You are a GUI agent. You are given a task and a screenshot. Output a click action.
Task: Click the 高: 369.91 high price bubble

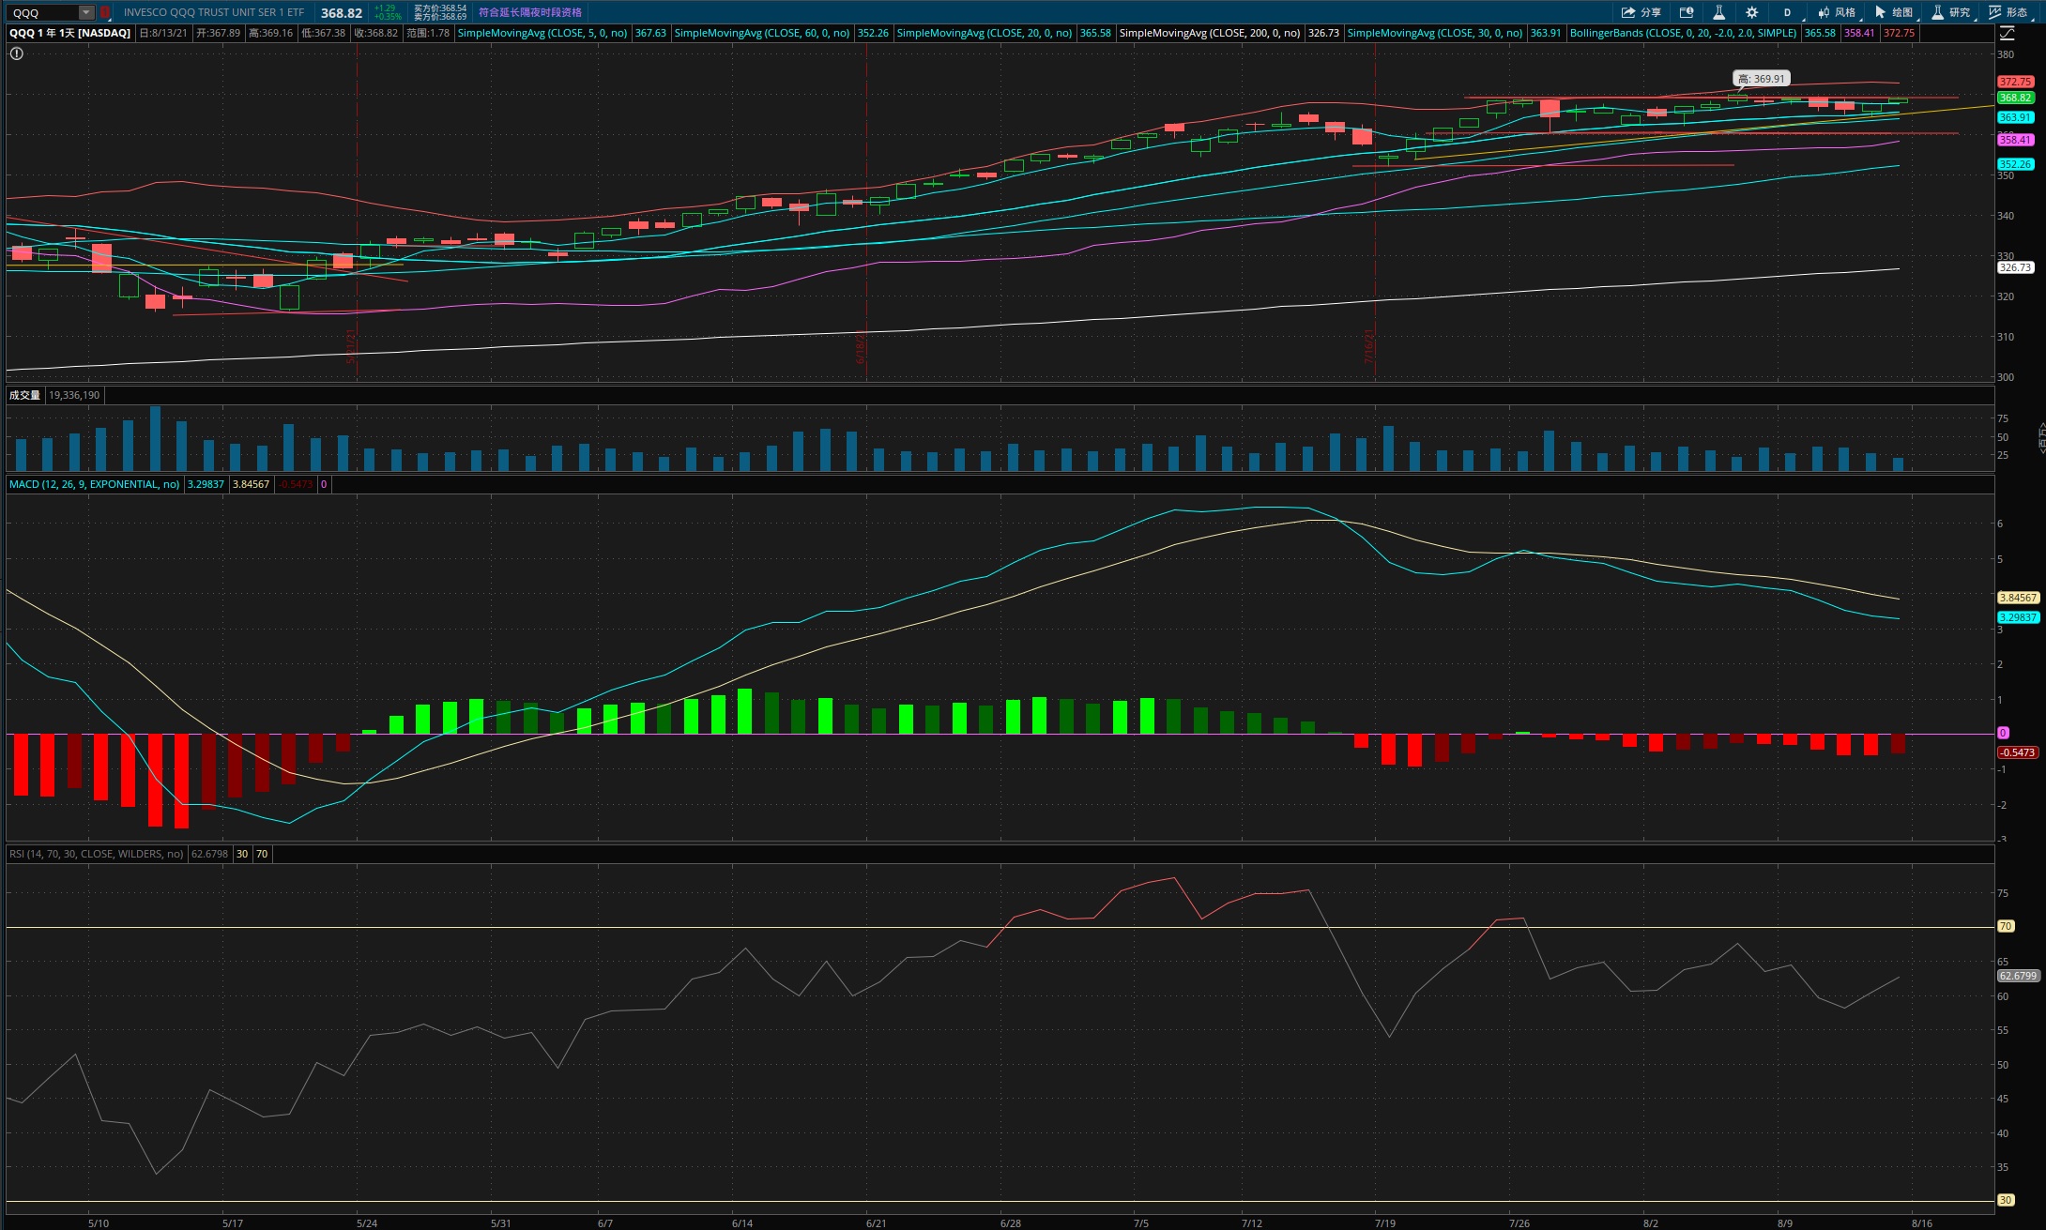[1761, 79]
